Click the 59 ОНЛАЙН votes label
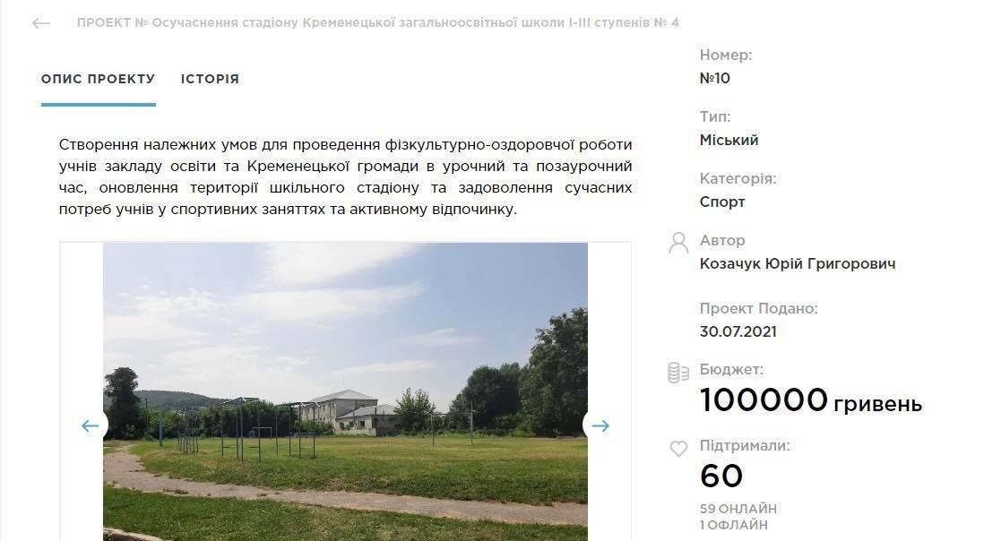984x541 pixels. 738,509
